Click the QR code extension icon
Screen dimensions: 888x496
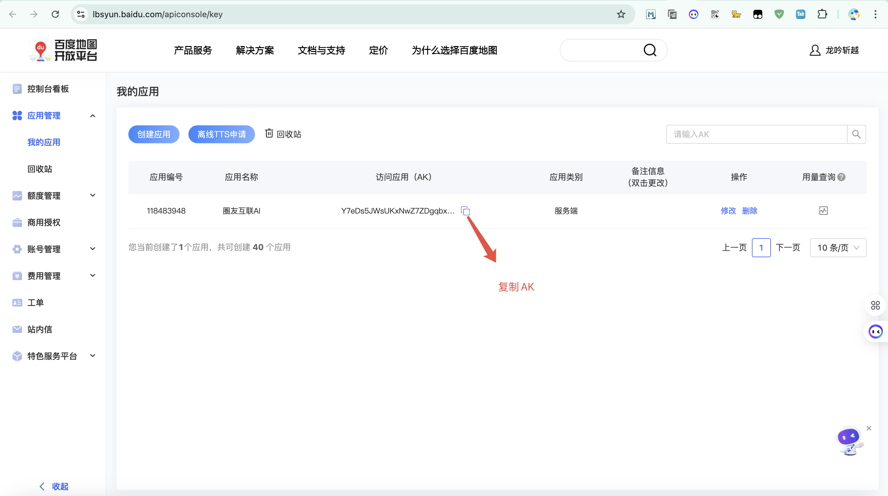(715, 14)
